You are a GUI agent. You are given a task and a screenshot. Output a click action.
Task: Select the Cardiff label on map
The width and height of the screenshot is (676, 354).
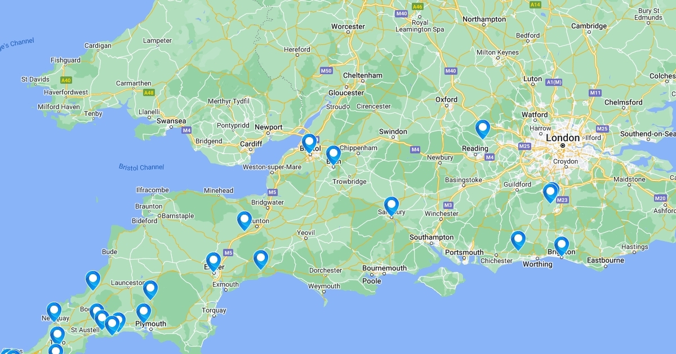[x=251, y=144]
